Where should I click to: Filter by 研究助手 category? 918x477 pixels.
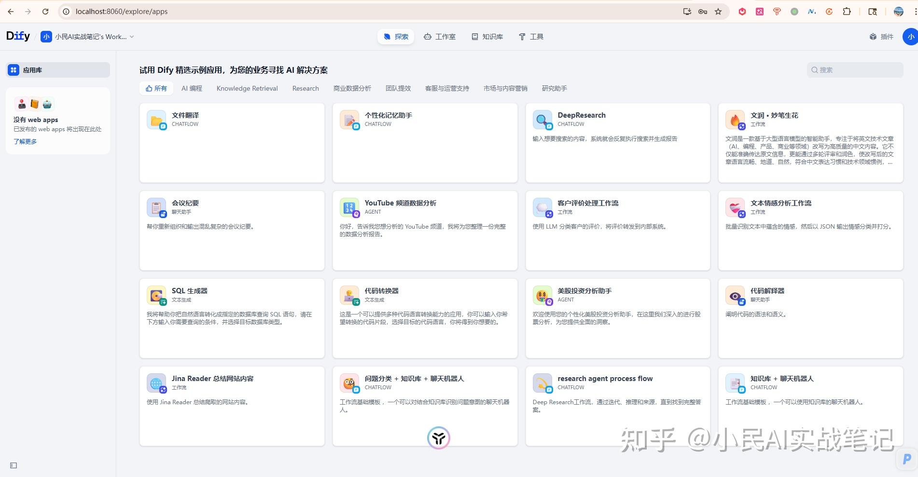(x=554, y=88)
